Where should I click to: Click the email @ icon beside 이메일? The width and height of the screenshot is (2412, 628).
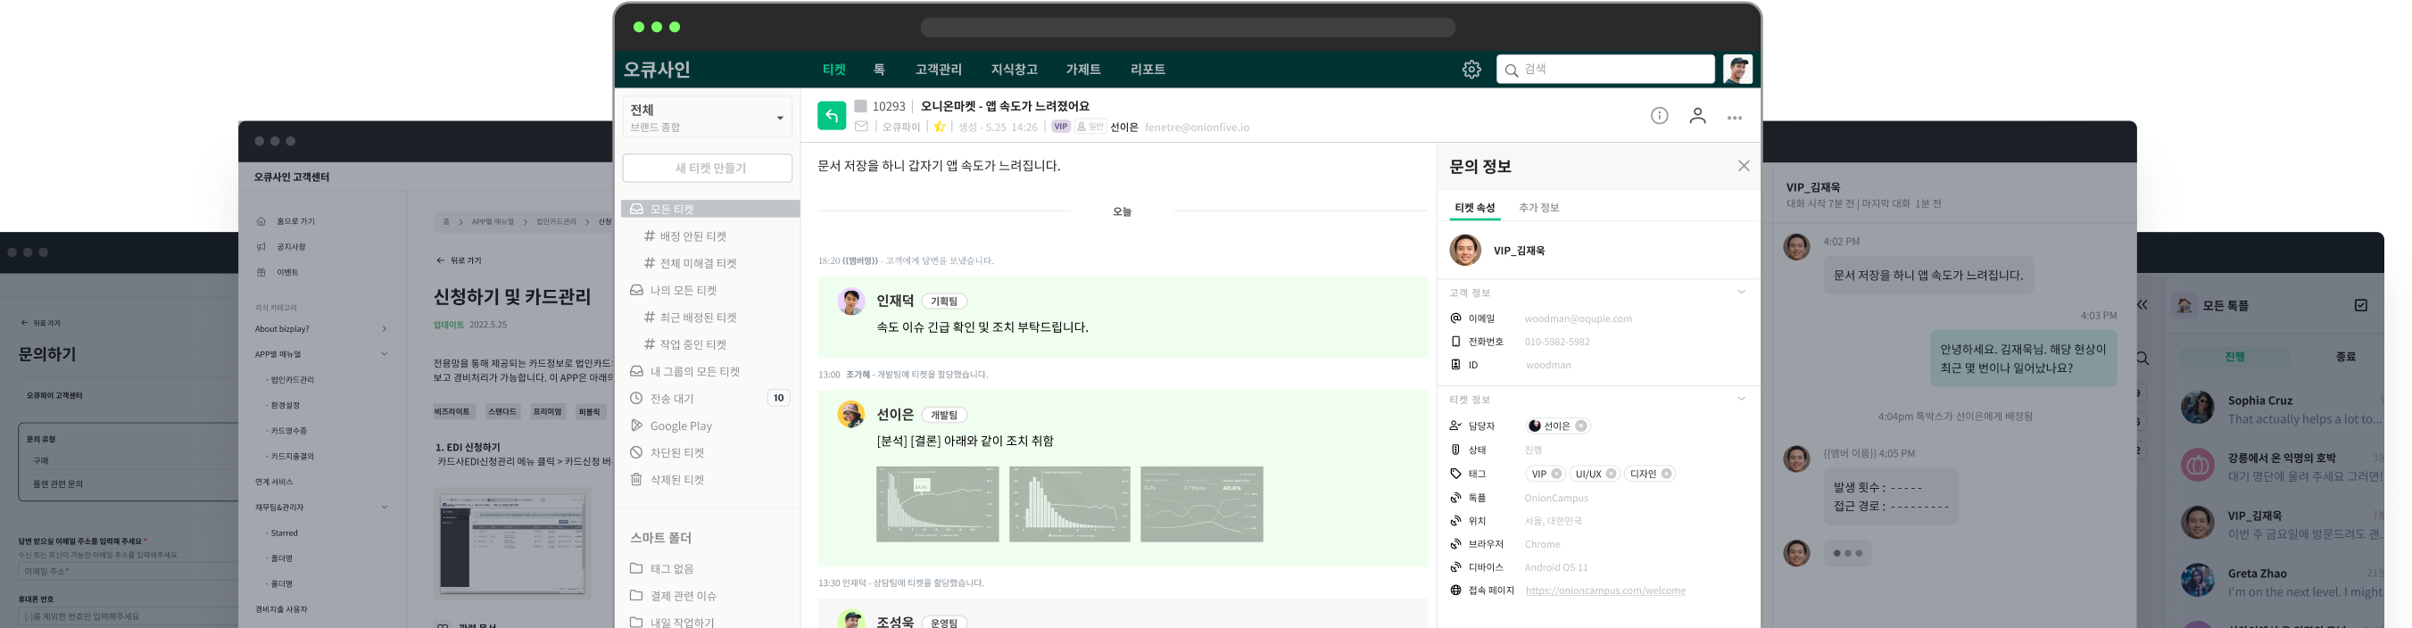click(1455, 318)
